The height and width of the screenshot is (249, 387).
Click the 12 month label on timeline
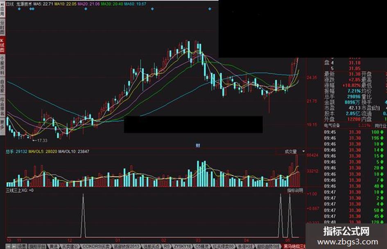70,240
